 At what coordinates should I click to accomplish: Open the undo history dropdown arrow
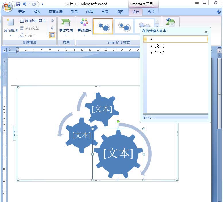29,4
